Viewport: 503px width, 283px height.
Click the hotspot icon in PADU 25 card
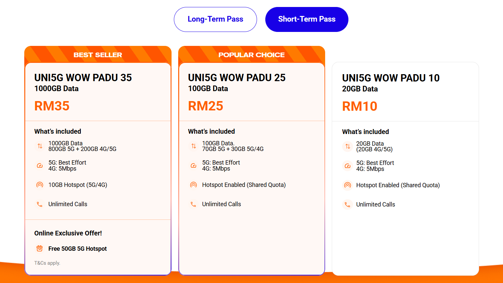tap(193, 185)
